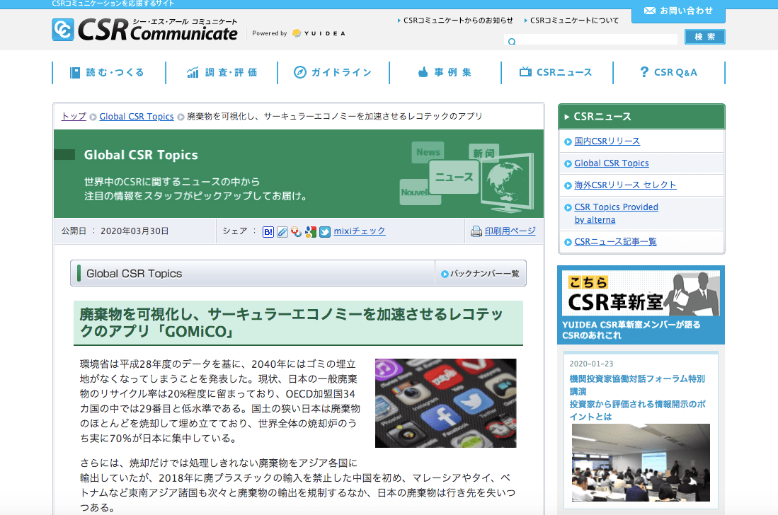This screenshot has height=515, width=778.
Task: Click the book icon for 読む・つくる
Action: point(75,73)
